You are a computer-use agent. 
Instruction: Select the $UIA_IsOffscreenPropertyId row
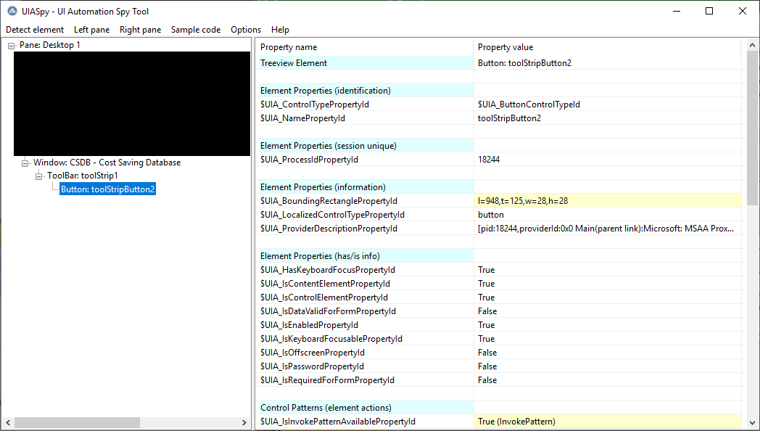499,353
